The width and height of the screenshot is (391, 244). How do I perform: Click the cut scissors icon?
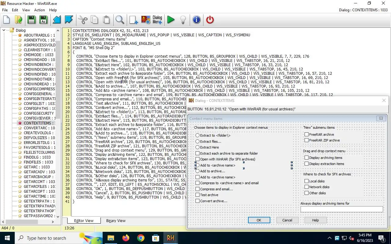[x=82, y=20]
